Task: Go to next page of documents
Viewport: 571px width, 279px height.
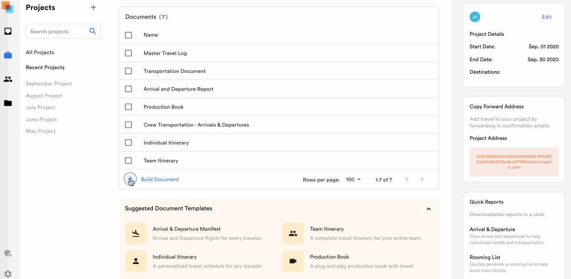Action: (422, 179)
